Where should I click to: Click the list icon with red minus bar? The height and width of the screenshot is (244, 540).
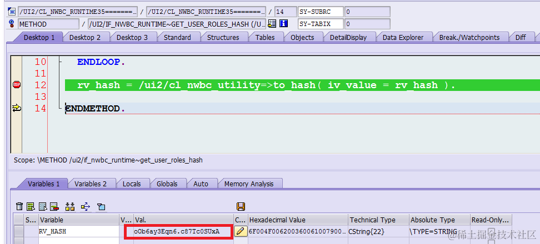point(54,206)
